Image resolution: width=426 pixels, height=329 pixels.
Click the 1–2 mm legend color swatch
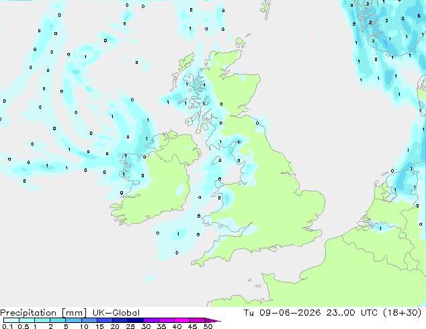coord(42,320)
